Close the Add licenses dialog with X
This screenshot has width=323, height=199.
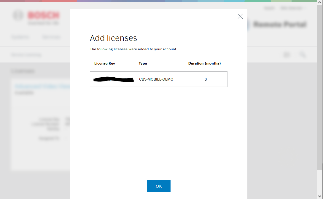point(240,17)
